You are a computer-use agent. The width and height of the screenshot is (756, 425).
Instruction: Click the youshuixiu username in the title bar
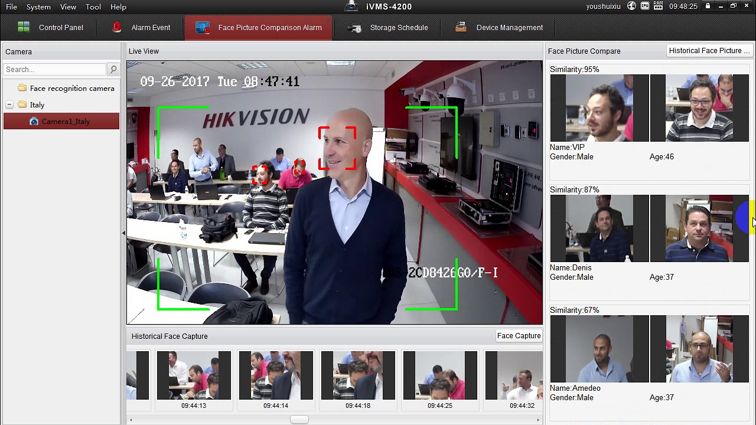click(x=604, y=6)
